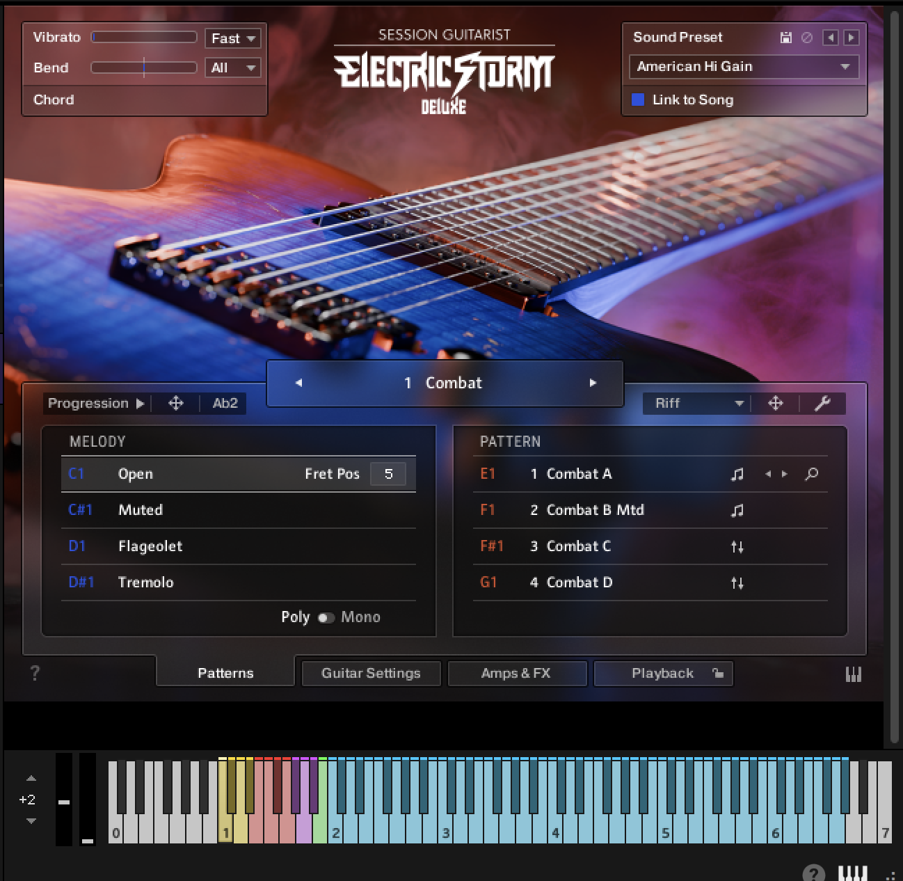Click music note icon on Combat B Mtd
This screenshot has height=881, width=903.
pos(737,511)
